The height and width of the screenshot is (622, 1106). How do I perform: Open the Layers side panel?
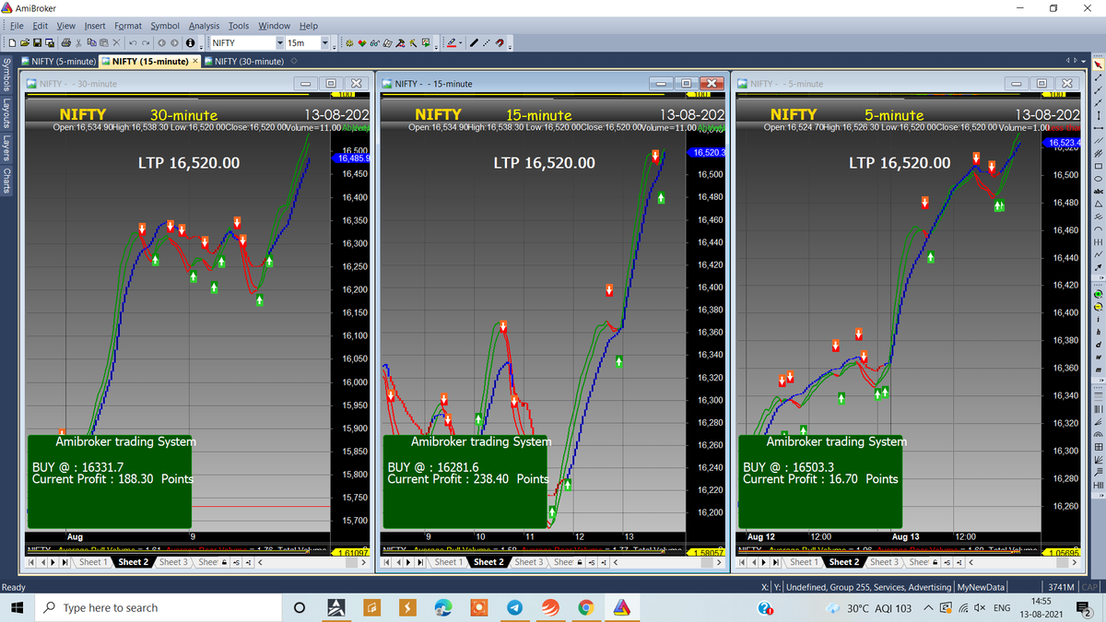click(6, 148)
